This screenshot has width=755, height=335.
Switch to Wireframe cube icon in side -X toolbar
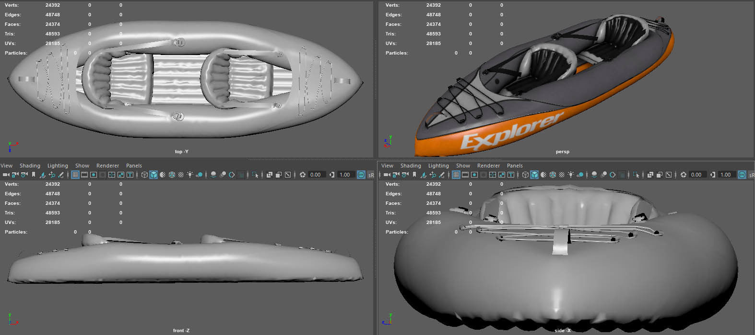[525, 175]
